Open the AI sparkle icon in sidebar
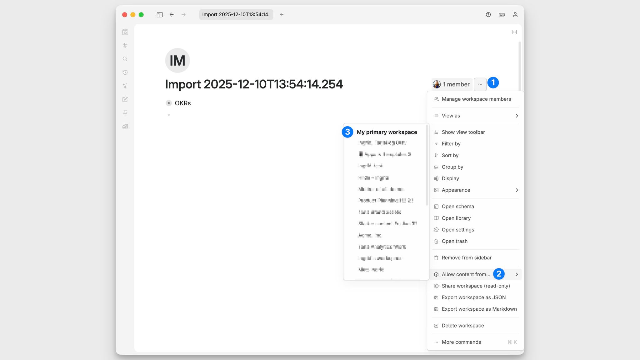This screenshot has width=640, height=360. pyautogui.click(x=125, y=86)
